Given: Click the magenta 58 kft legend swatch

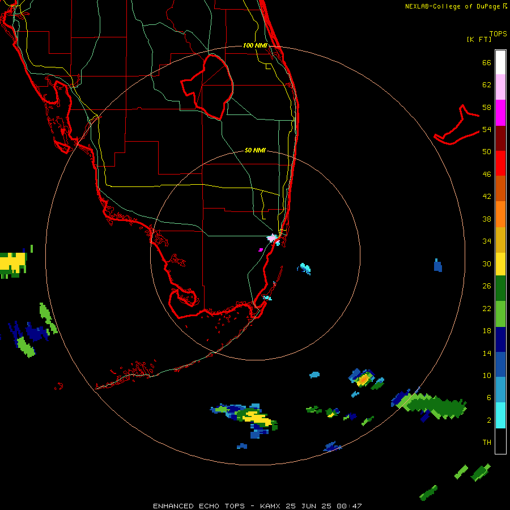Looking at the screenshot, I should pos(500,113).
